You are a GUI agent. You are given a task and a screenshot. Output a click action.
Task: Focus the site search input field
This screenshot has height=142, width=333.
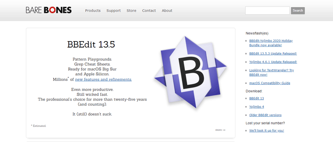coord(267,10)
